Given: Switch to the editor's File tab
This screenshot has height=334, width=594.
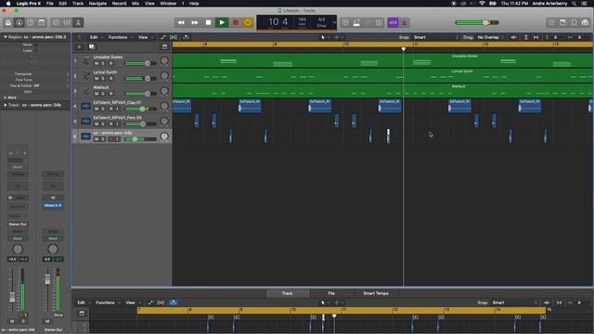Looking at the screenshot, I should coord(331,293).
